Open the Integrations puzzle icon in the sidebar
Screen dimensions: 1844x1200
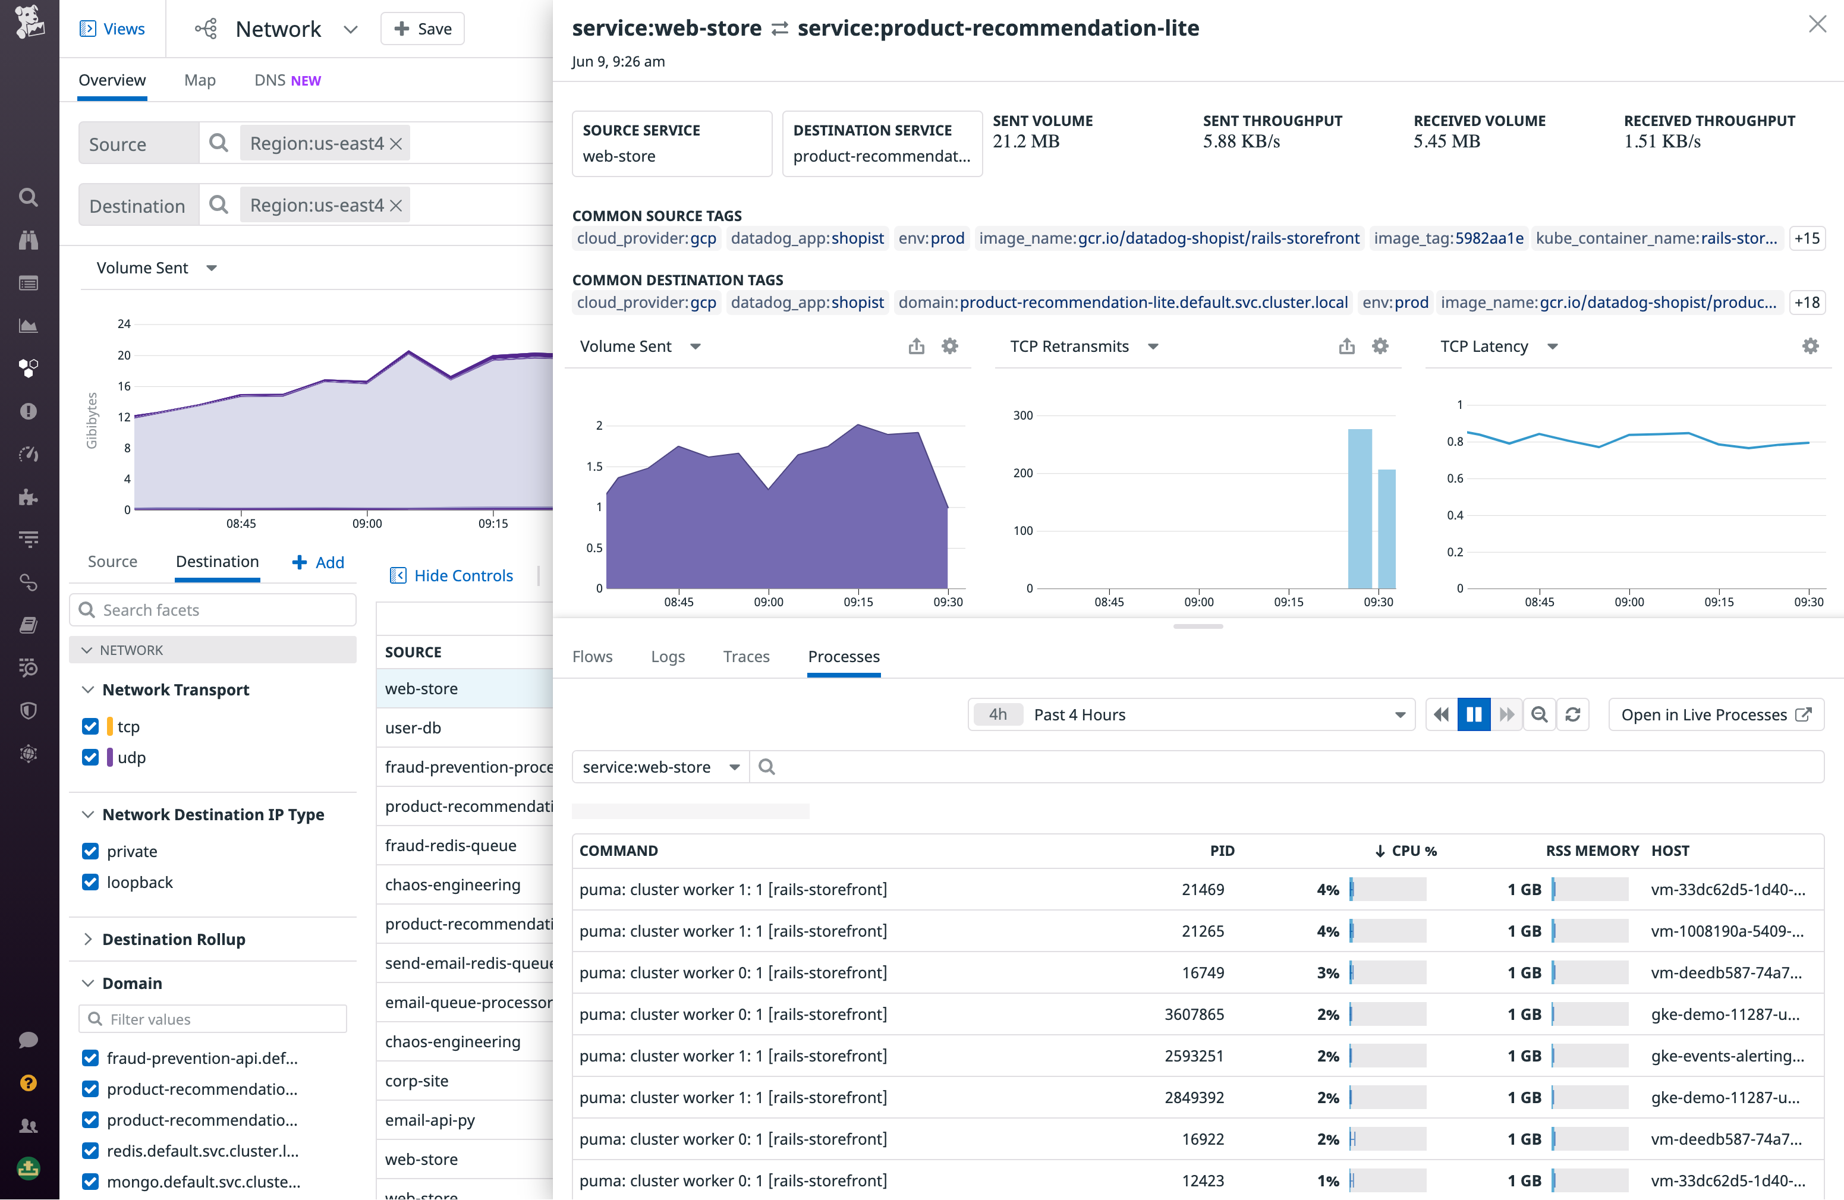coord(29,497)
